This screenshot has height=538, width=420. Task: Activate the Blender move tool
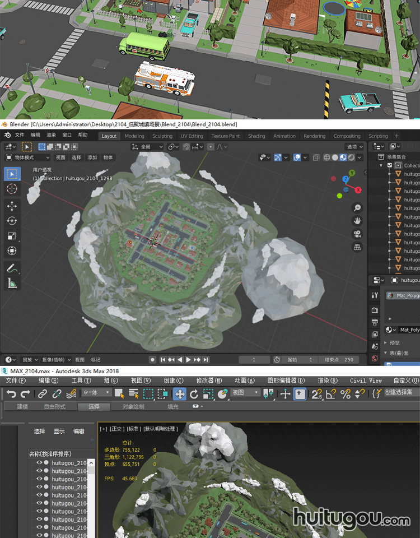click(12, 206)
